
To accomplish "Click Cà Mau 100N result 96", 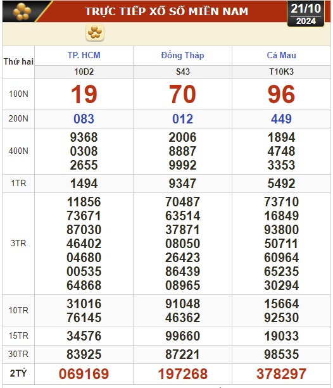I will coord(281,94).
